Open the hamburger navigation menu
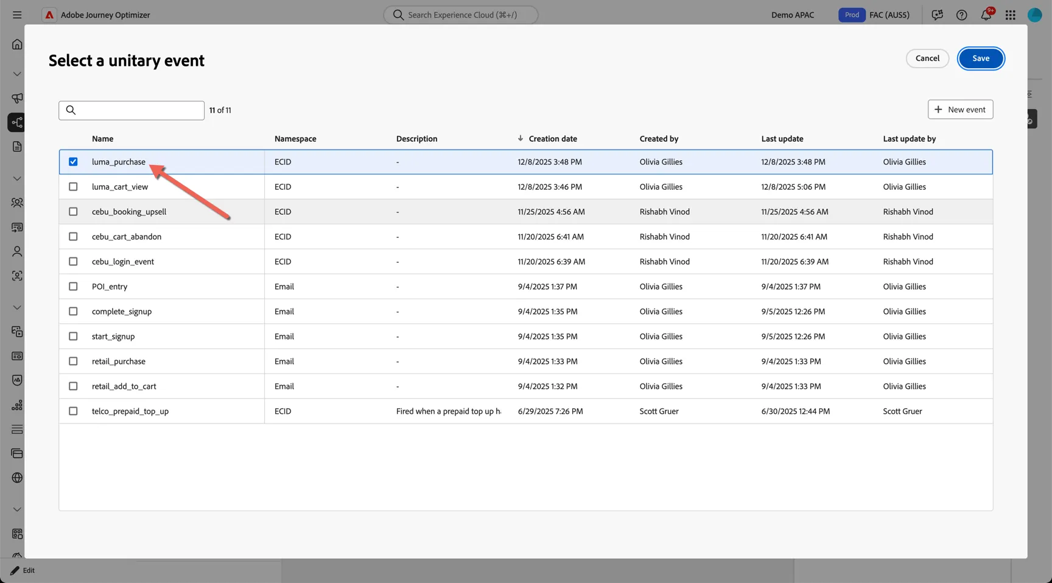 (17, 15)
